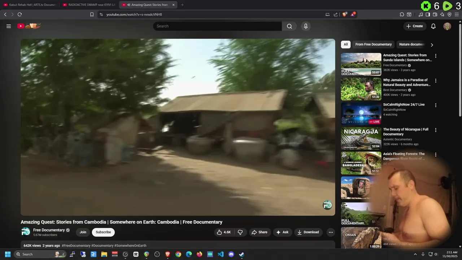The width and height of the screenshot is (462, 260).
Task: Open File Explorer from the taskbar
Action: click(x=104, y=254)
